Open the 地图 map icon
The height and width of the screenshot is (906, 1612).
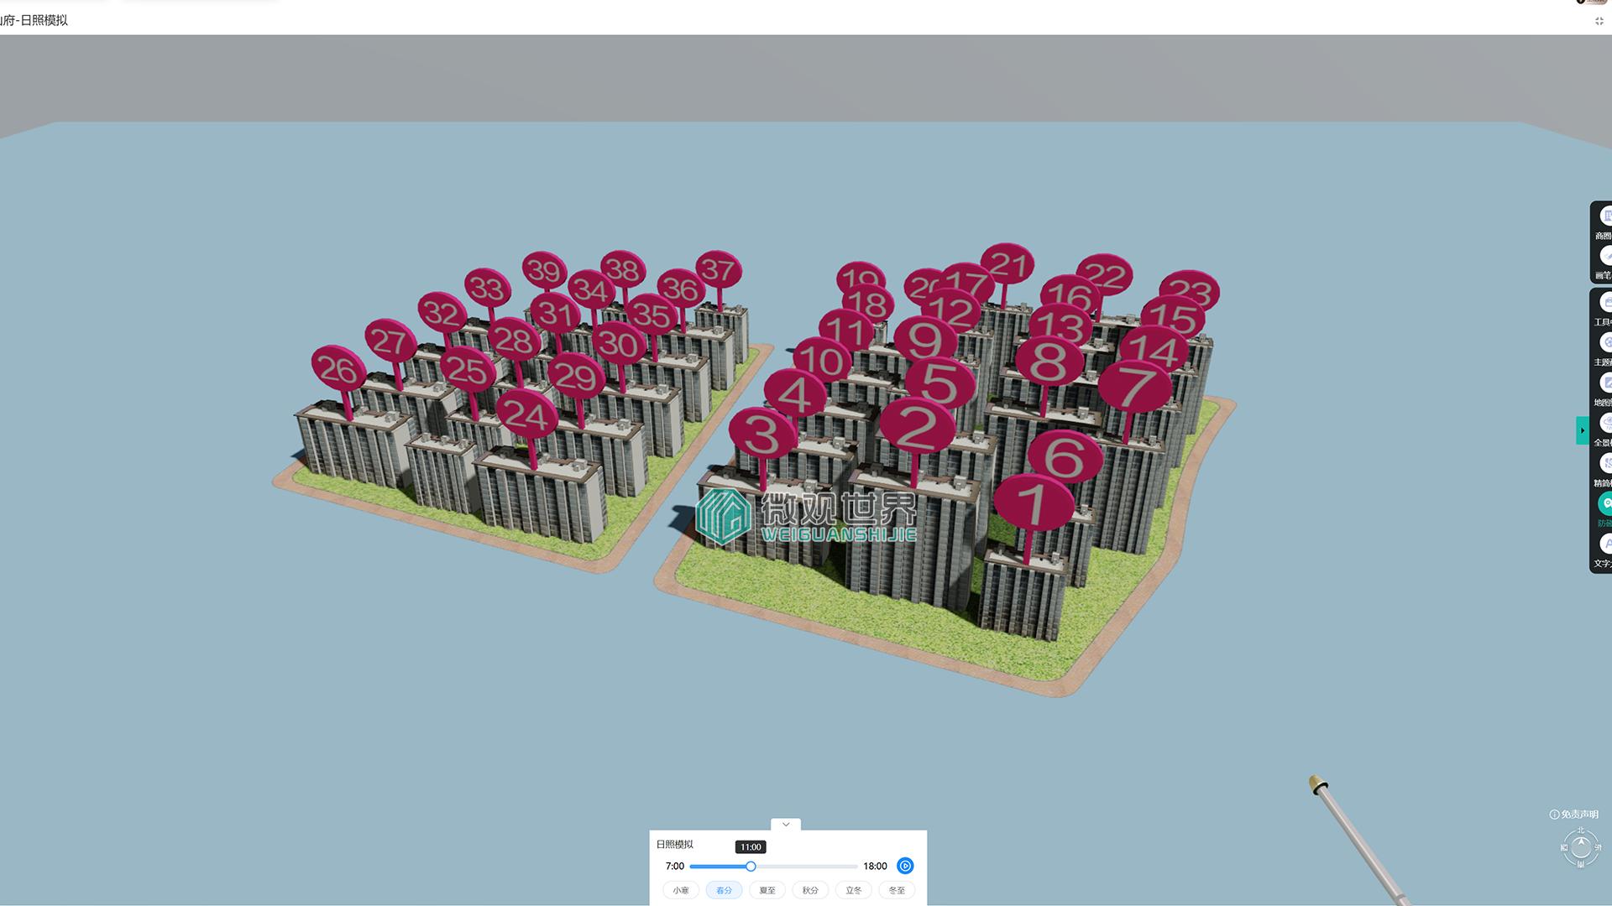click(x=1605, y=383)
